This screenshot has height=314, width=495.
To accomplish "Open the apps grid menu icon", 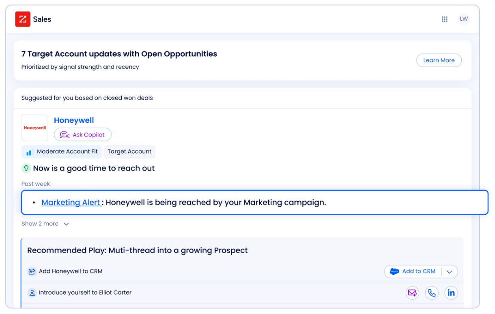I will click(x=445, y=19).
